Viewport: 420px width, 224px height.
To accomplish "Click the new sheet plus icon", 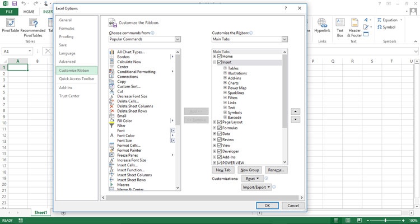I will coord(63,213).
